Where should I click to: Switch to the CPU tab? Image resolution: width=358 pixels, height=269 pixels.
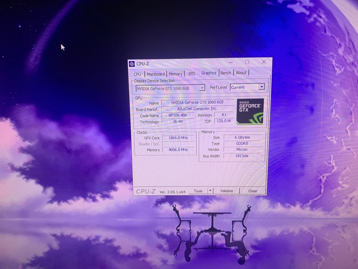137,74
